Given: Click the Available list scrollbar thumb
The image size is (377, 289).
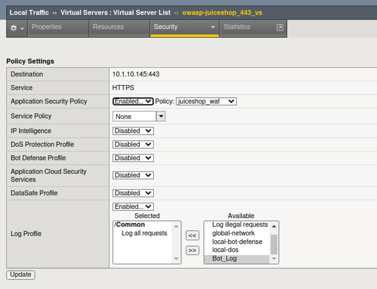Looking at the screenshot, I should [274, 245].
